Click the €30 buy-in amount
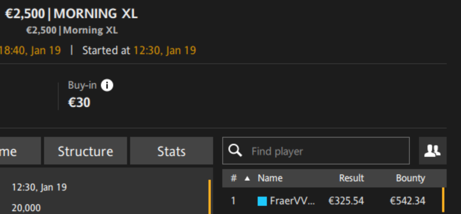 click(79, 103)
